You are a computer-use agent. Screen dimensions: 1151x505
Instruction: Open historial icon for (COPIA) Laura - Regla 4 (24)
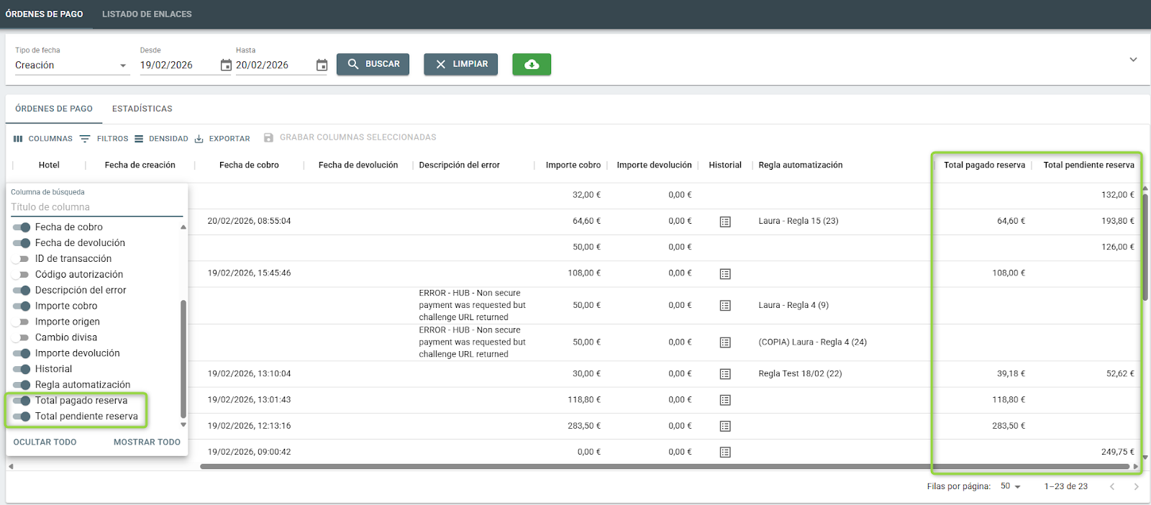[x=725, y=342]
